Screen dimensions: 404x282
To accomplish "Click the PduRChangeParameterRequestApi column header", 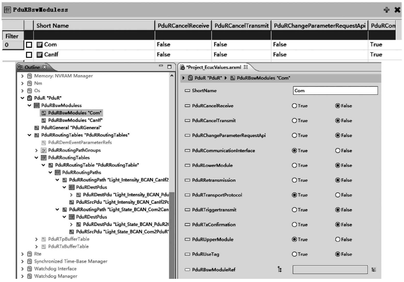I will (319, 26).
